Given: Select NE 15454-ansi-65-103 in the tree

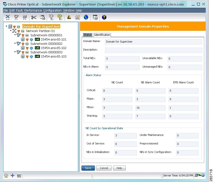Looking at the screenshot, I should click(54, 57).
